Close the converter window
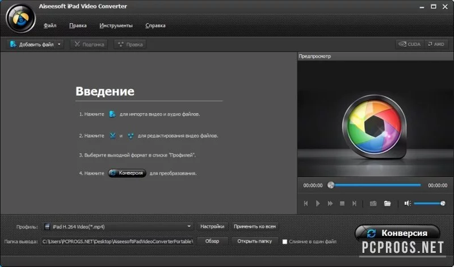This screenshot has height=267, width=454. [x=445, y=6]
